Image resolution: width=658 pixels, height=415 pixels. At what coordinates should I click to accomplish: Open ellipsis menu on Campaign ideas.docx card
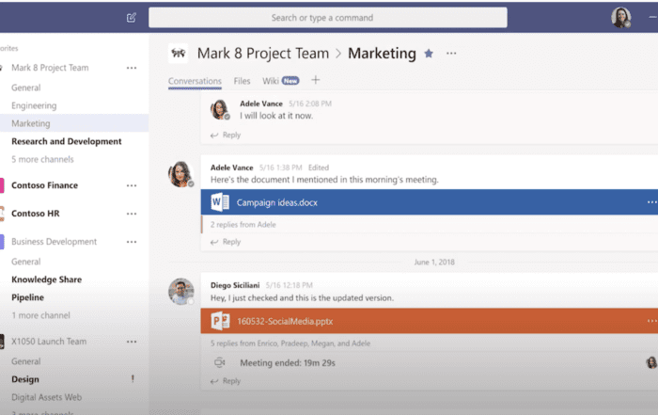pos(651,202)
